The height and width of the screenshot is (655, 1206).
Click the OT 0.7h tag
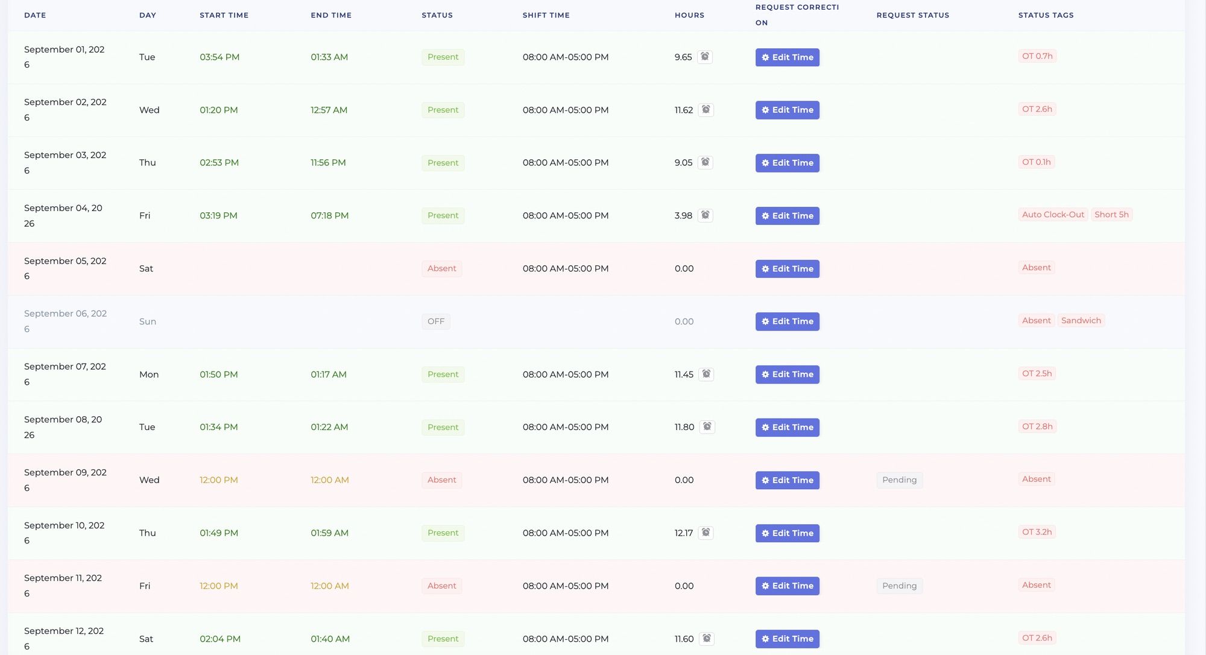(x=1037, y=56)
